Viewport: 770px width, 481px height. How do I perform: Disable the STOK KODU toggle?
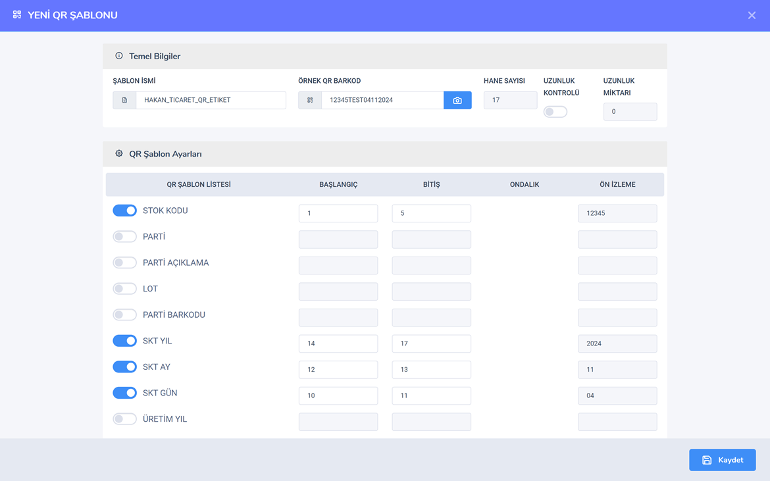(x=124, y=211)
